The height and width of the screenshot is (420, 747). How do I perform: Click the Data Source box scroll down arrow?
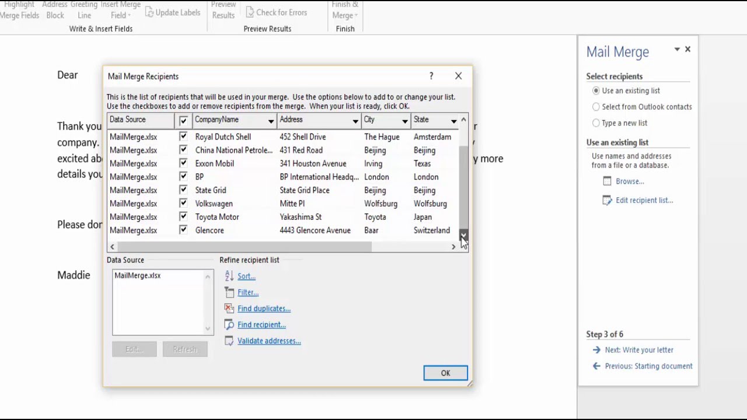pos(208,329)
